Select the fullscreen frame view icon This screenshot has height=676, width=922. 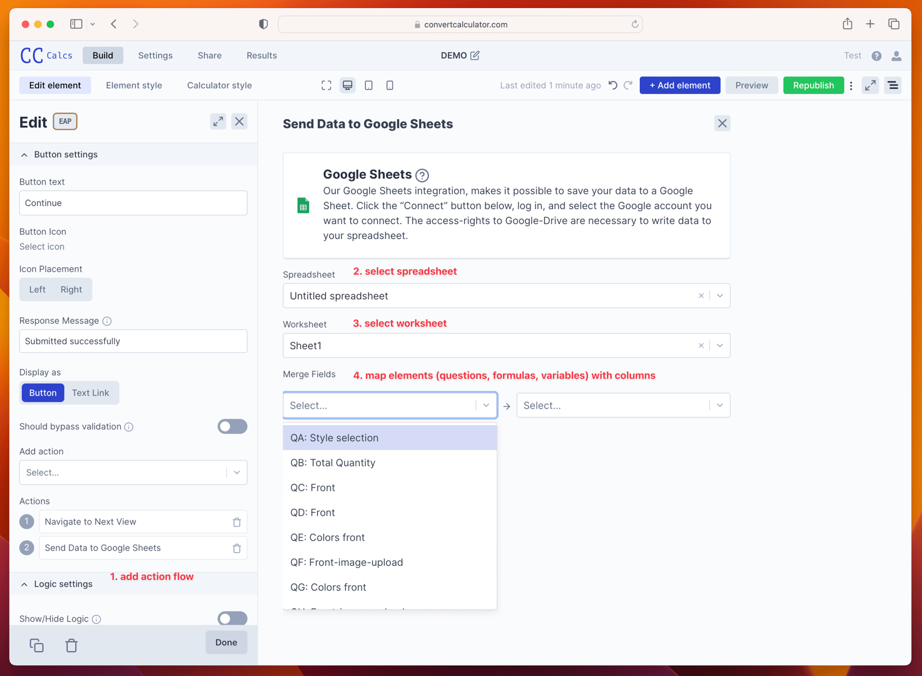coord(327,85)
